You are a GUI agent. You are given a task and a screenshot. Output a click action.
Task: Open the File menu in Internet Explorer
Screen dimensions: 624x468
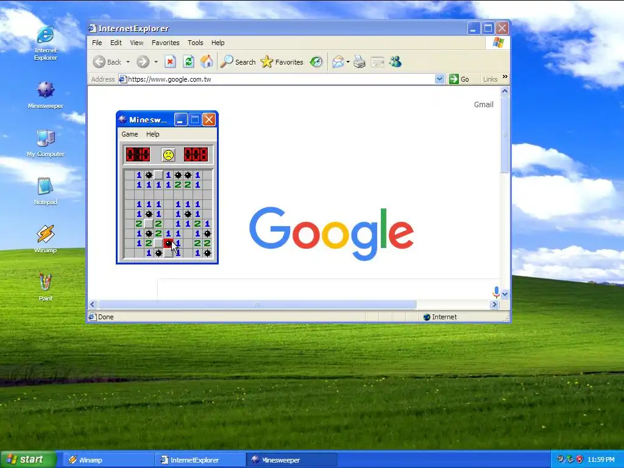tap(97, 43)
